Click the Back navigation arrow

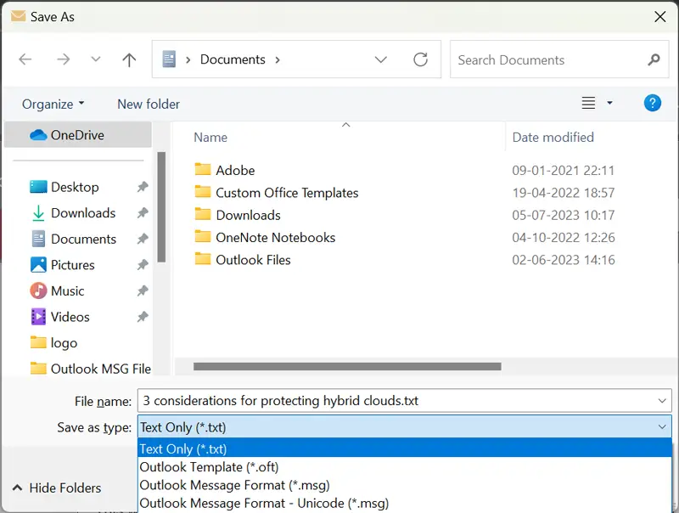point(25,59)
